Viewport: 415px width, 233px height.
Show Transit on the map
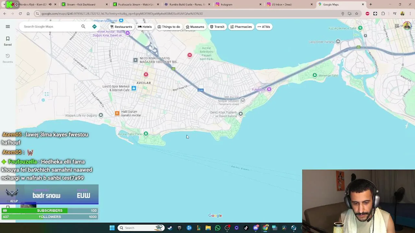coord(217,27)
